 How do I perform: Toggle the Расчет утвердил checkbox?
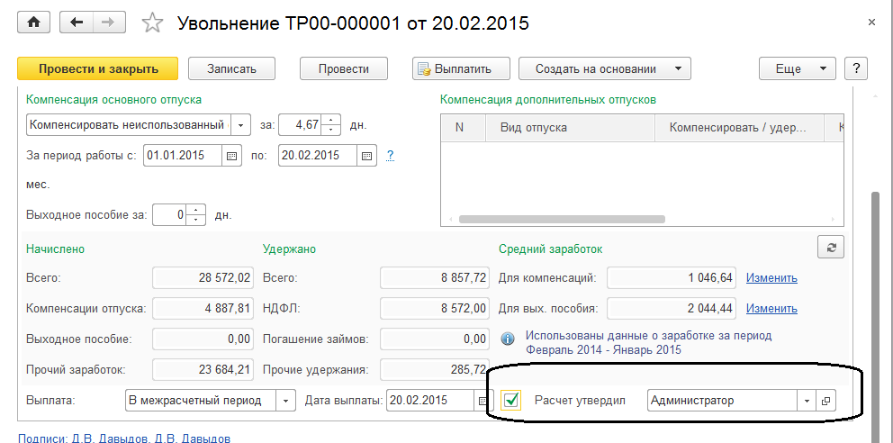point(511,401)
